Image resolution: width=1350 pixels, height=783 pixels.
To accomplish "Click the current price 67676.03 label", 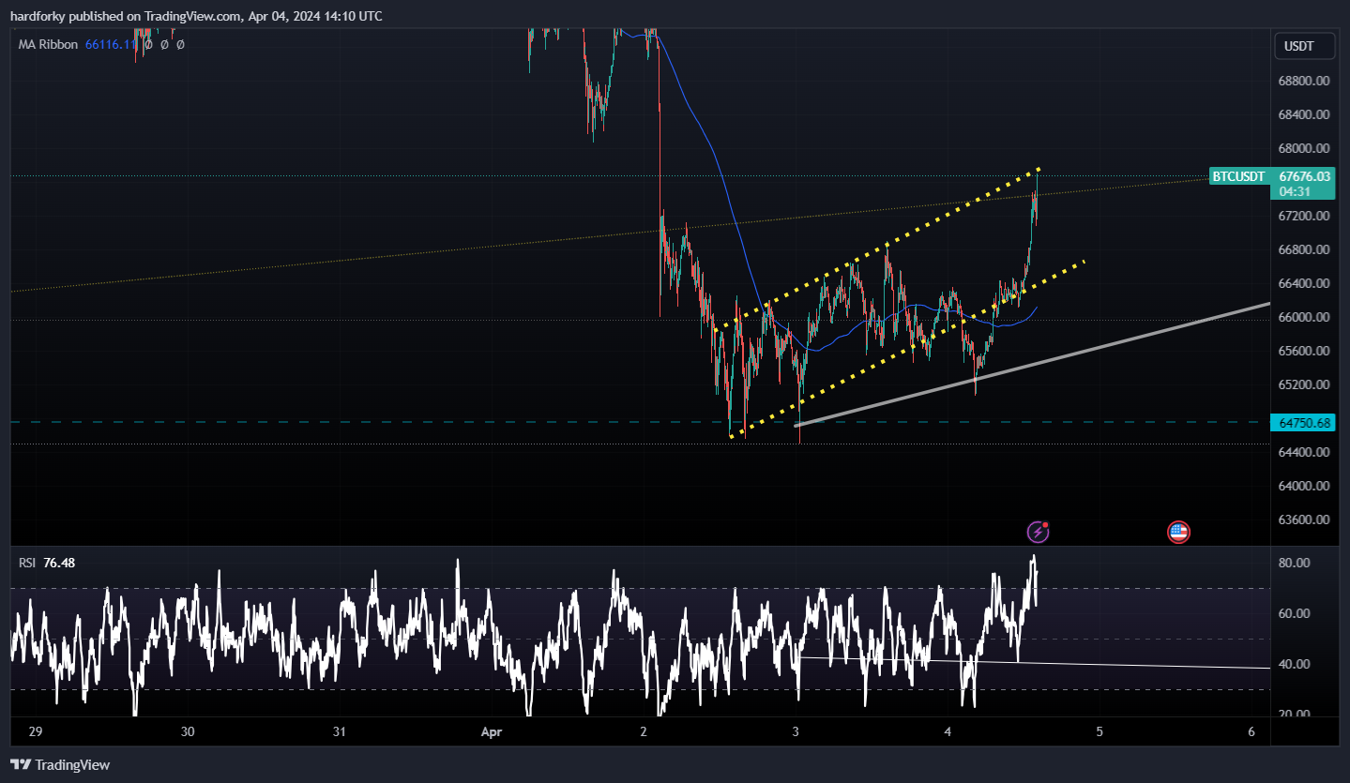I will (x=1304, y=176).
